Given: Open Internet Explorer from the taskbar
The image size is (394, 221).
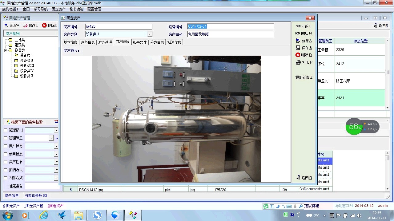Looking at the screenshot, I should [44, 215].
